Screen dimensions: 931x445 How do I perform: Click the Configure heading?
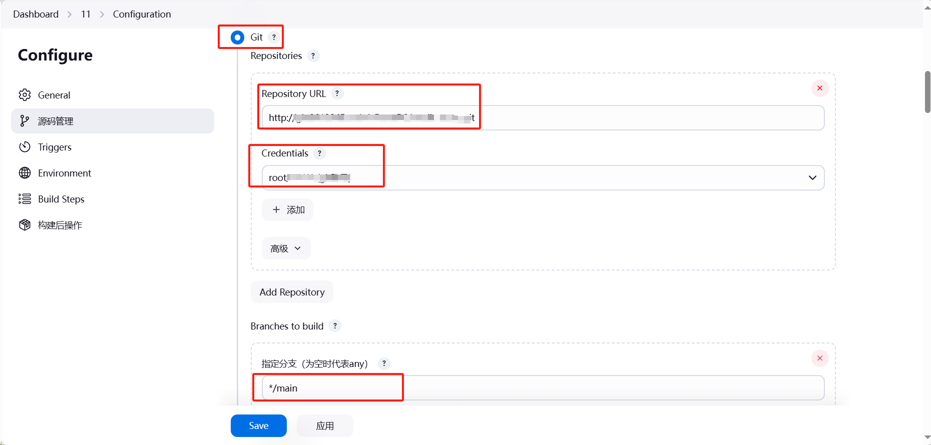point(55,55)
